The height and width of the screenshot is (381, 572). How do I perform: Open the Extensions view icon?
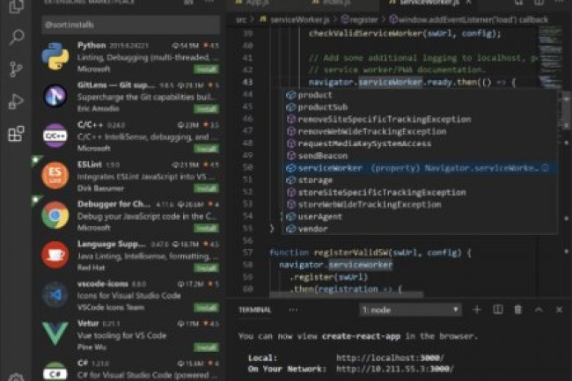(x=16, y=134)
